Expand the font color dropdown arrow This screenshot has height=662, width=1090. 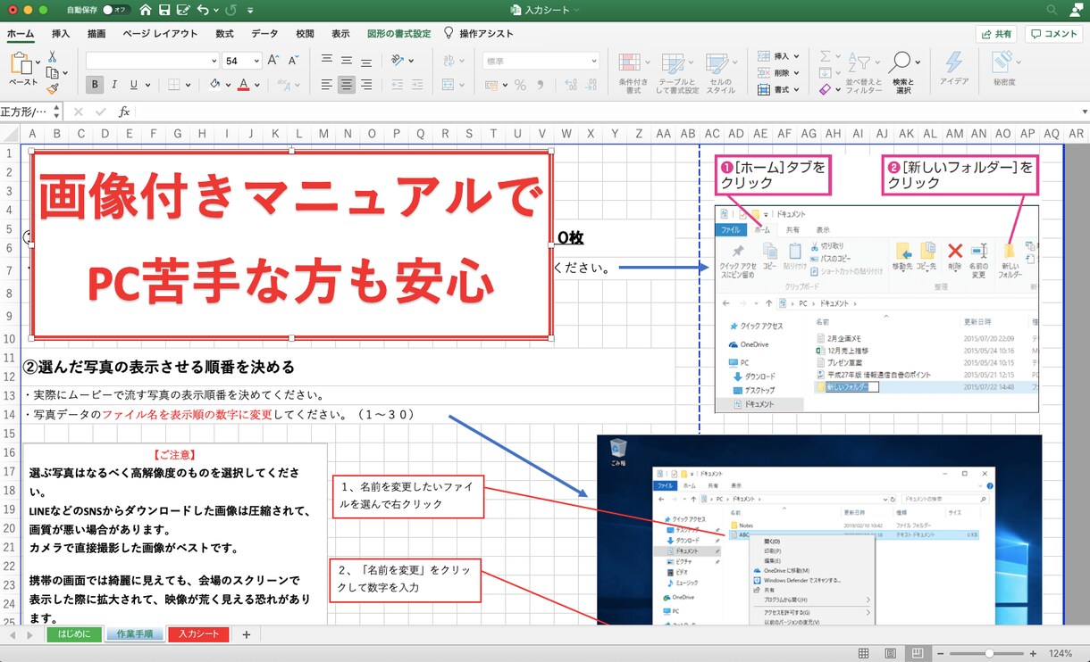click(257, 86)
